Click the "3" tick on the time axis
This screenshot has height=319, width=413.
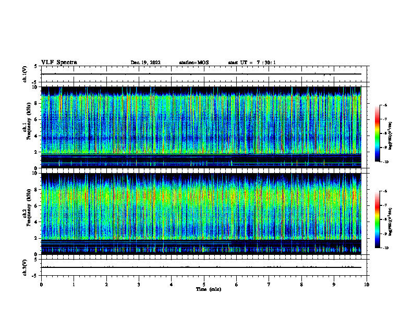[139, 285]
